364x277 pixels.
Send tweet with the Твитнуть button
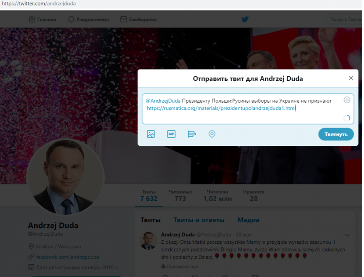pyautogui.click(x=336, y=134)
